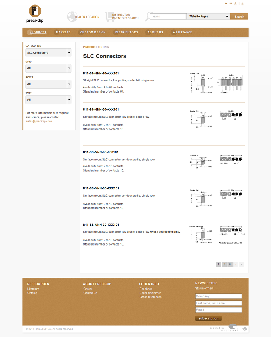Screen dimensions: 271x337
Task: Open the Products menu
Action: point(38,32)
